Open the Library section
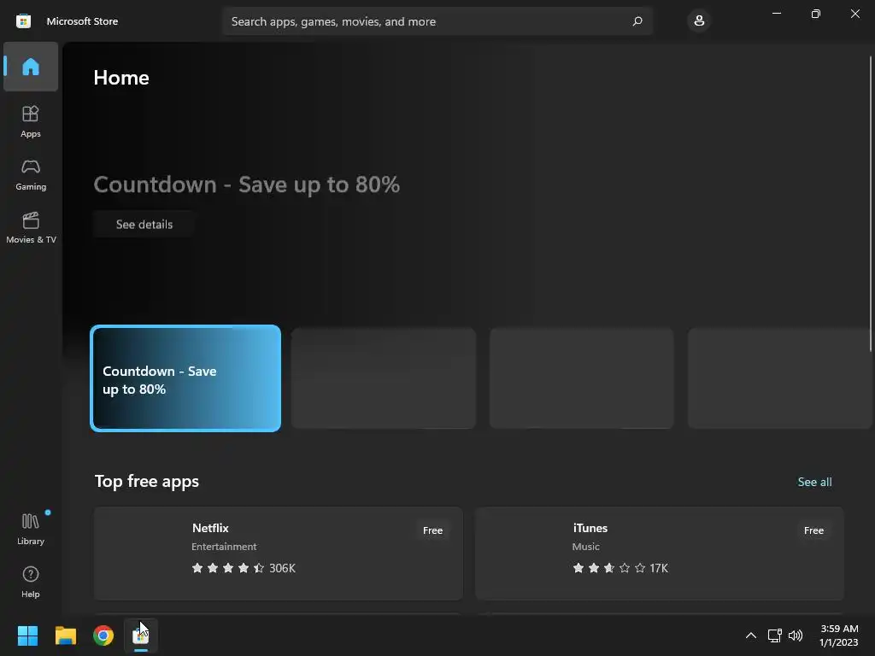This screenshot has height=656, width=875. click(31, 529)
